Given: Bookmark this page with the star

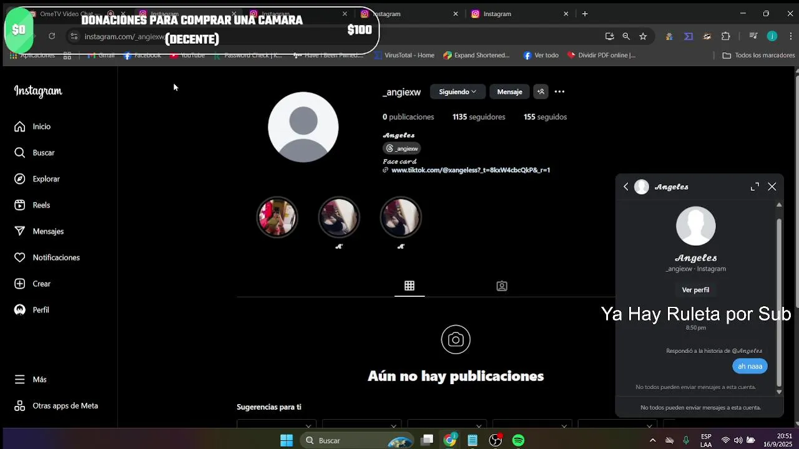Looking at the screenshot, I should click(643, 36).
